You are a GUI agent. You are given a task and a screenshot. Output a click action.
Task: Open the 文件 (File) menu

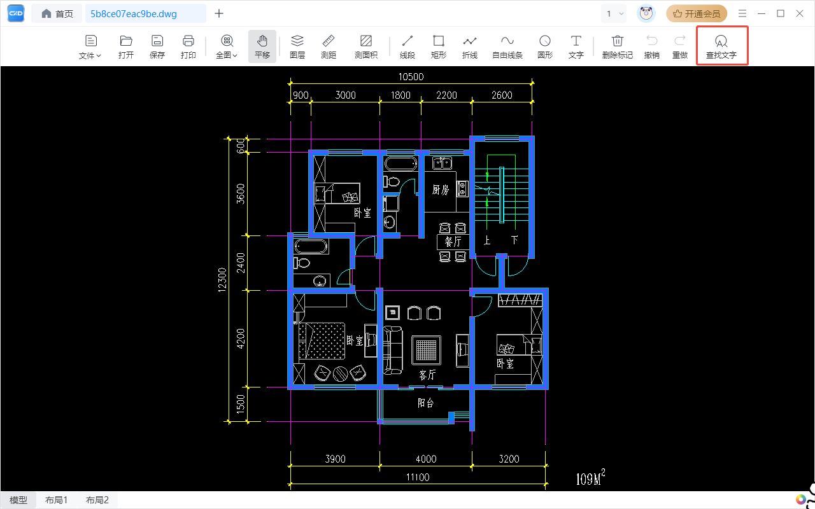point(90,47)
